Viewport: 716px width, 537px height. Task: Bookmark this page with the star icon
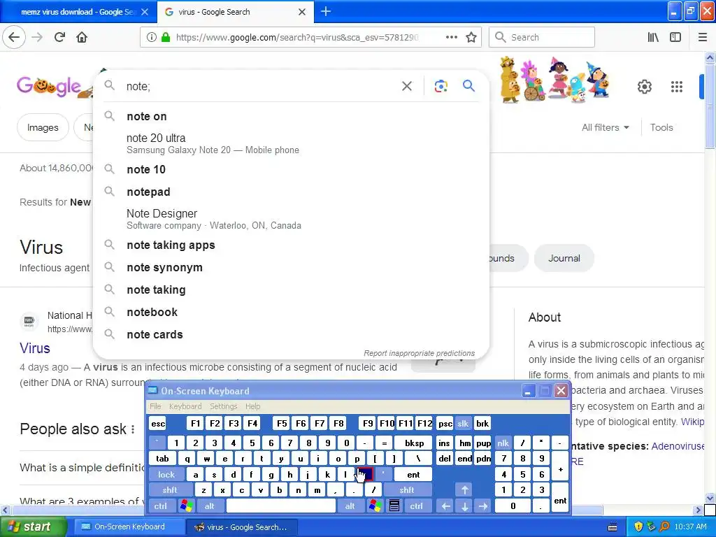click(x=471, y=38)
